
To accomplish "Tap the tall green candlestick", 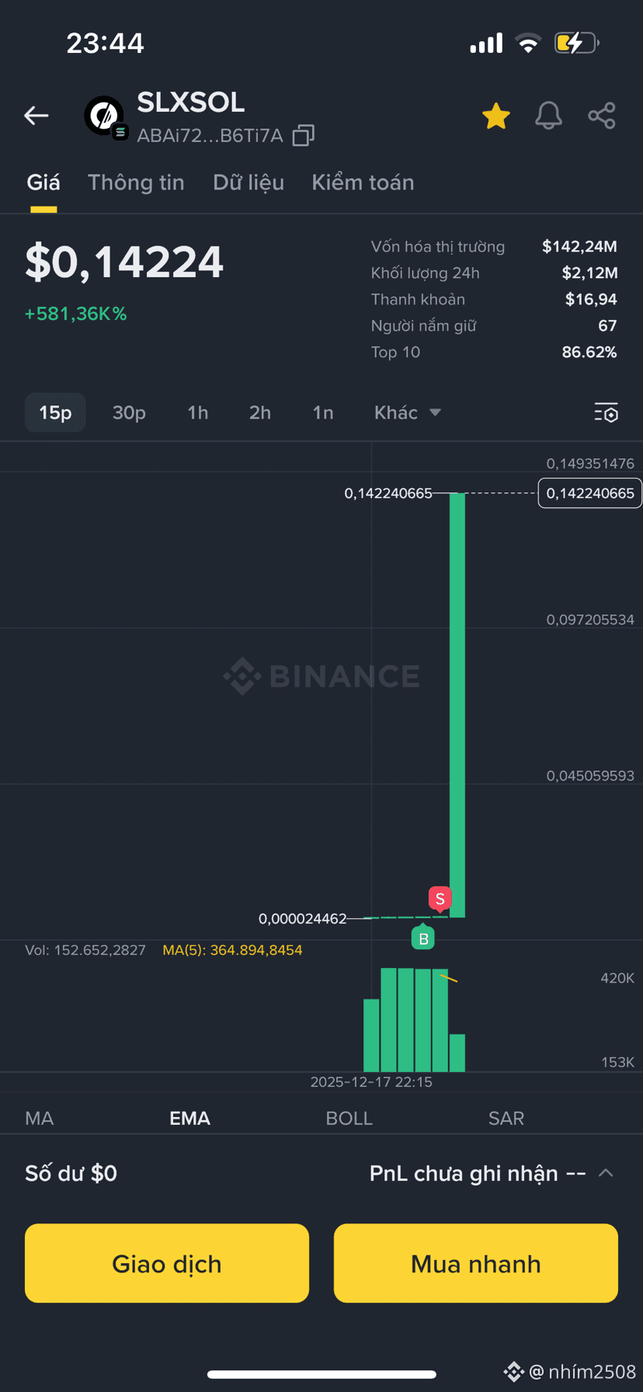I will pyautogui.click(x=457, y=705).
